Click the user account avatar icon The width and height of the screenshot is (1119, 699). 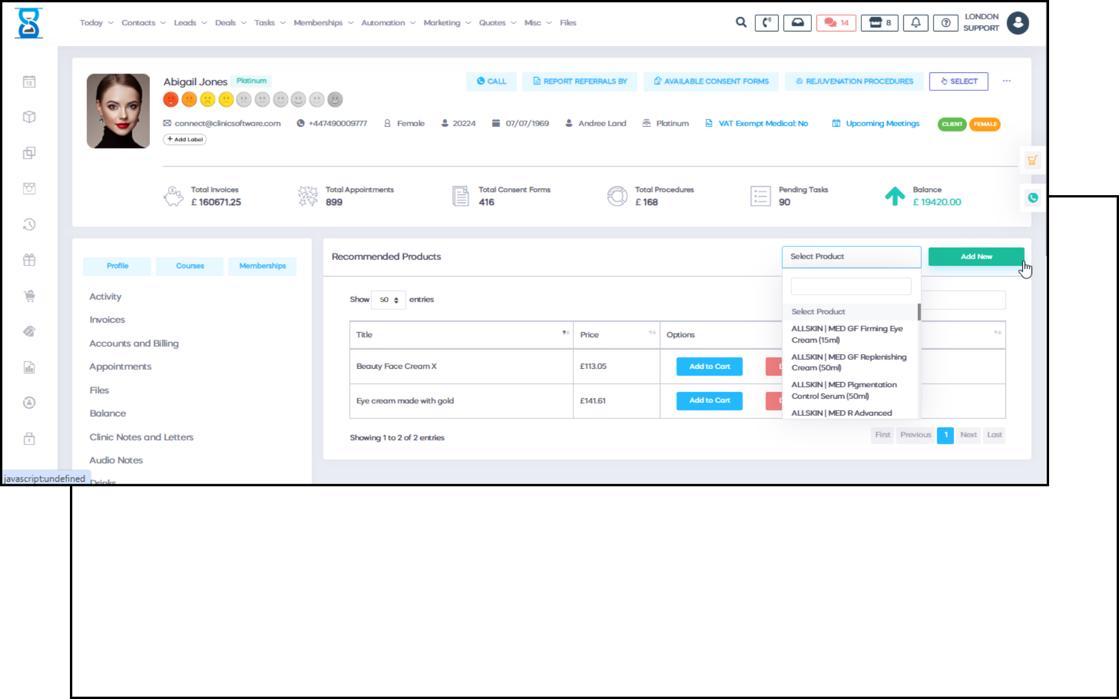pos(1018,23)
